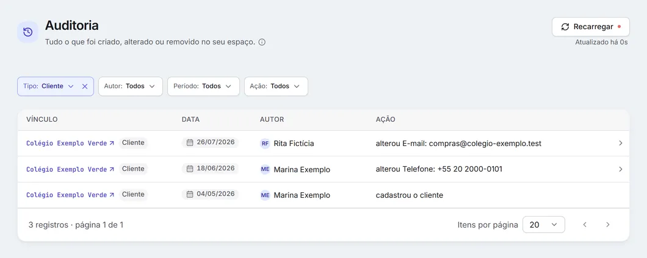Viewport: 647px width, 258px height.
Task: Click the Auditoria page title
Action: click(72, 26)
